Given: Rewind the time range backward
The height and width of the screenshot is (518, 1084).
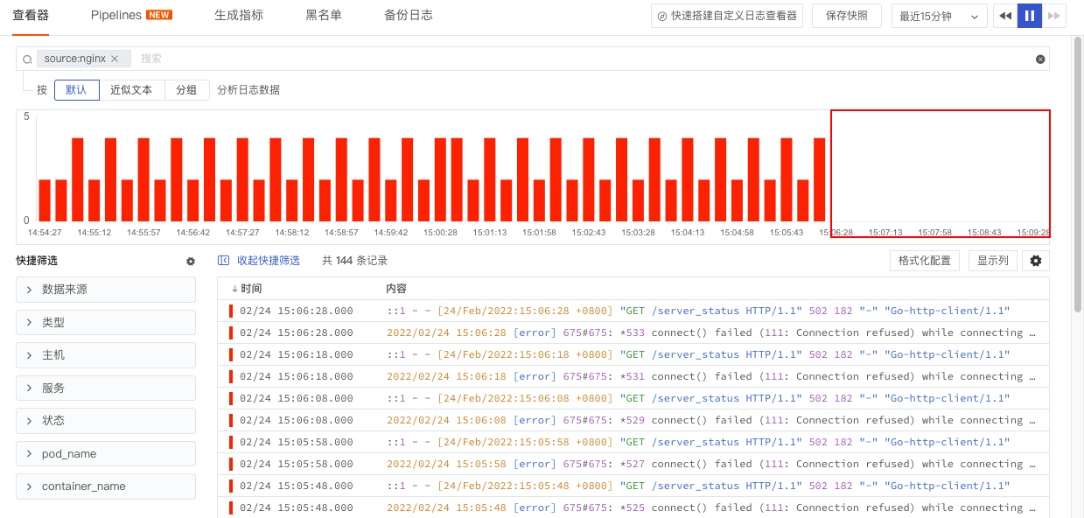Looking at the screenshot, I should (x=1005, y=16).
